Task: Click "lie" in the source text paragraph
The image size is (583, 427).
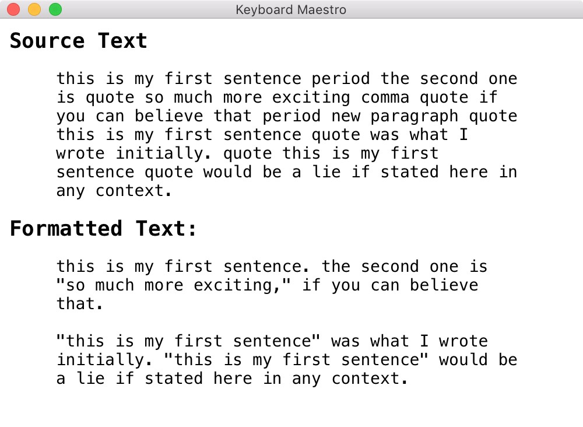Action: [326, 172]
